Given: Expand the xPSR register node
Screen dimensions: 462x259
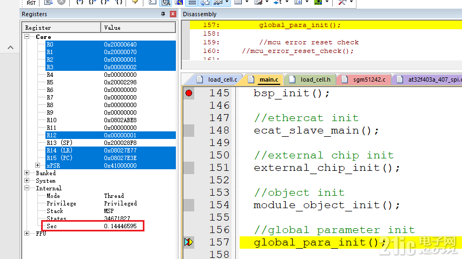Looking at the screenshot, I should pos(37,165).
